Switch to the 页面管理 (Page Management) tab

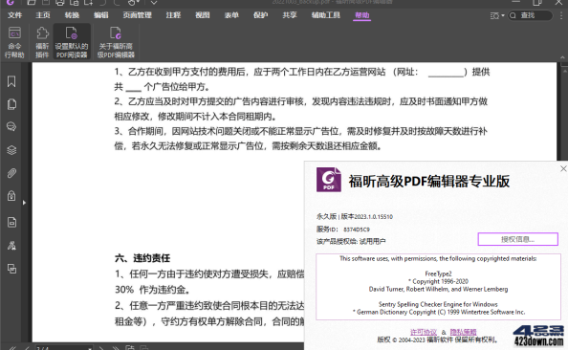point(137,15)
